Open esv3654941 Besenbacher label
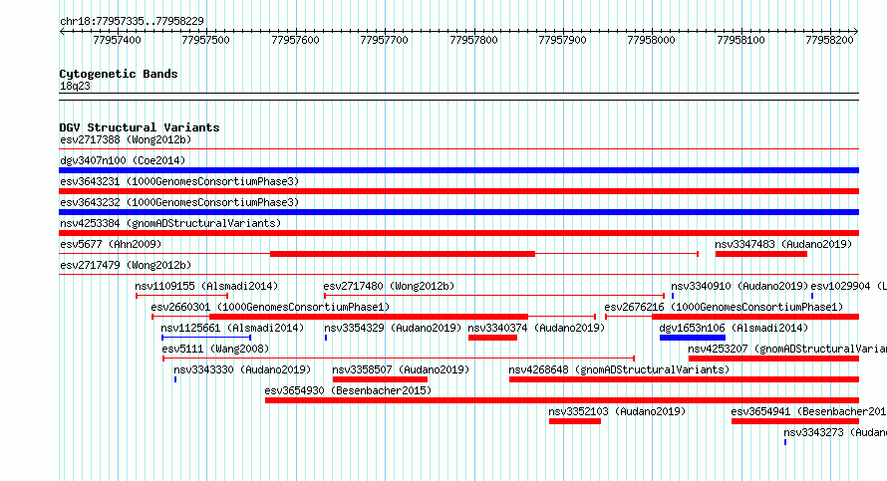887x481 pixels. (x=808, y=411)
